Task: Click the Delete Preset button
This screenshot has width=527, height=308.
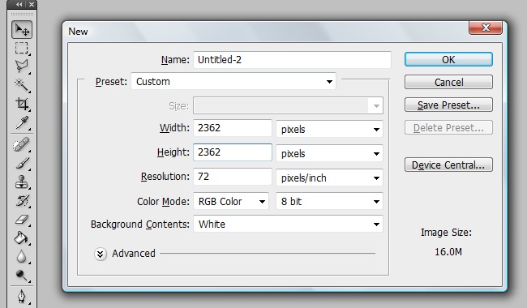Action: pyautogui.click(x=448, y=127)
